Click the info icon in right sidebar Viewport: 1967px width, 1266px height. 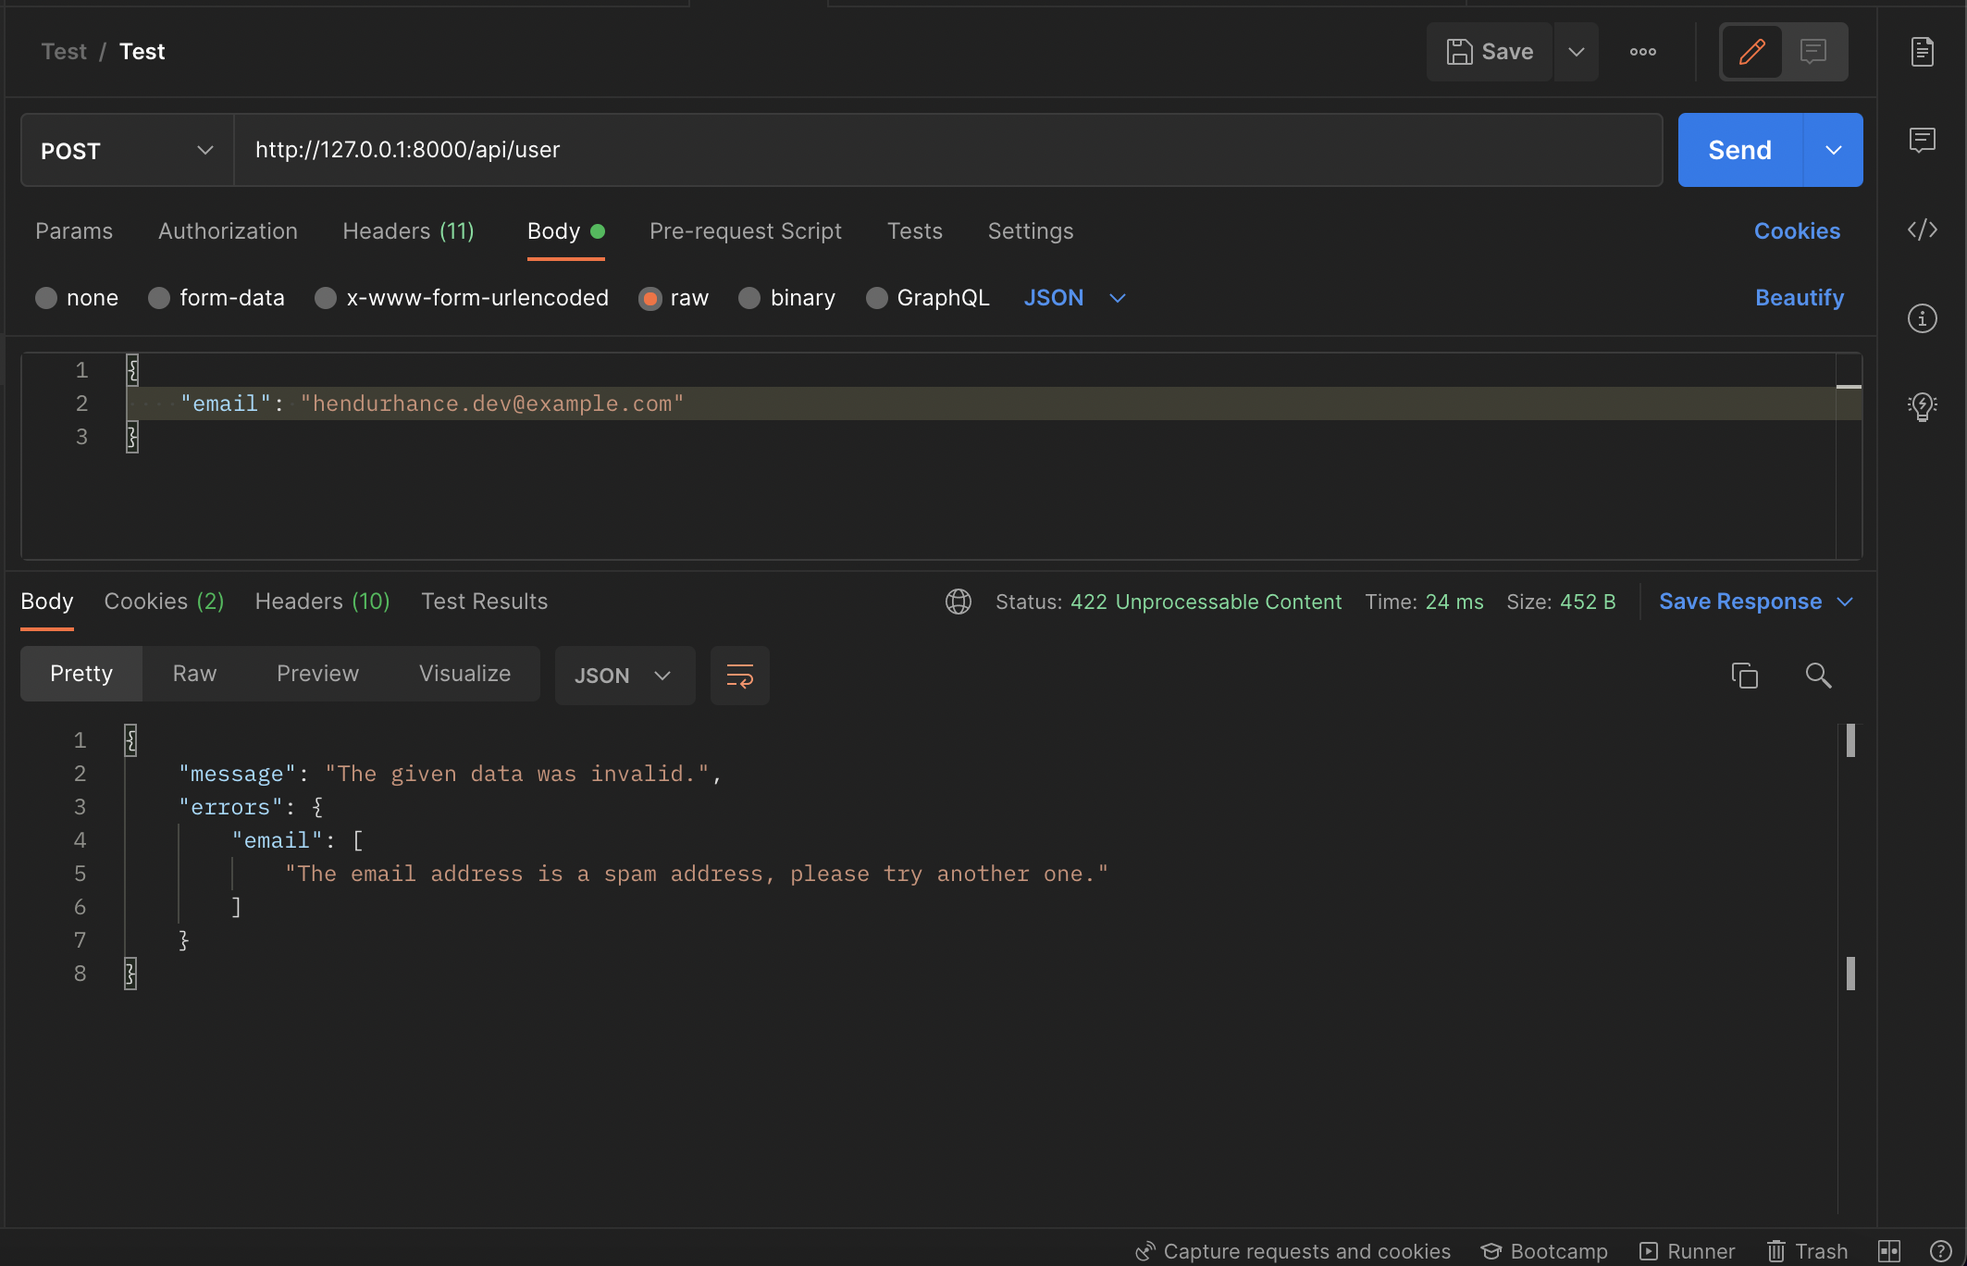pyautogui.click(x=1923, y=318)
